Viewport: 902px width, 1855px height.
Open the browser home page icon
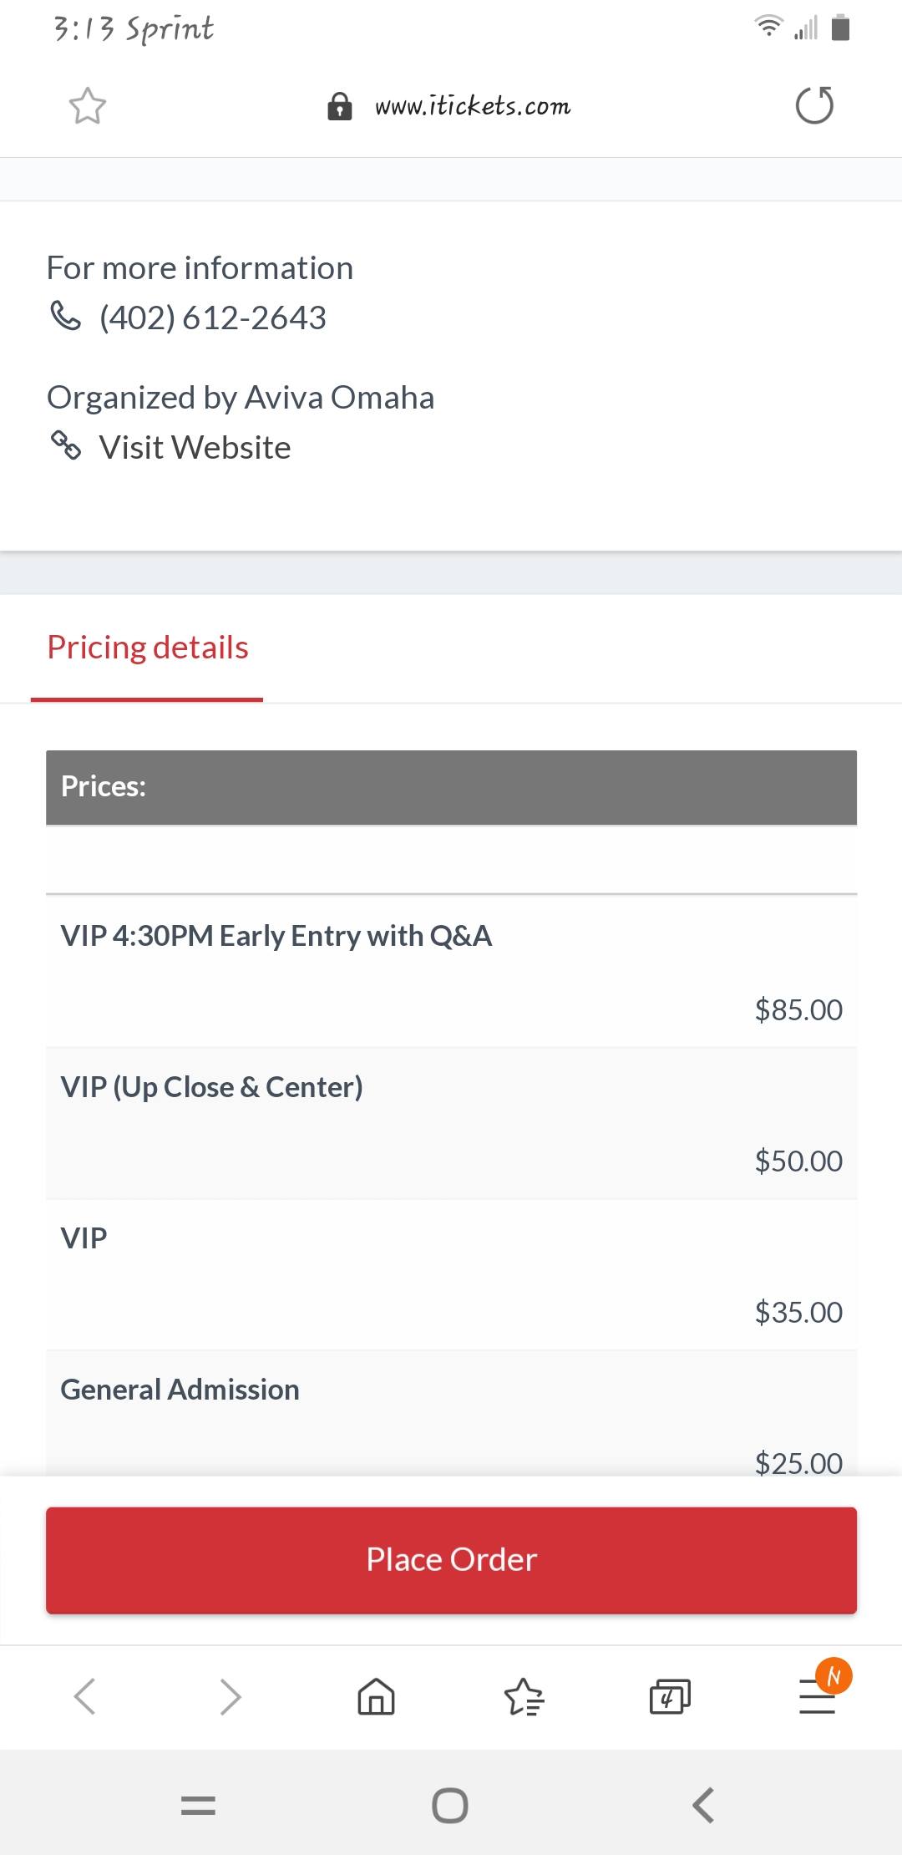coord(376,1696)
